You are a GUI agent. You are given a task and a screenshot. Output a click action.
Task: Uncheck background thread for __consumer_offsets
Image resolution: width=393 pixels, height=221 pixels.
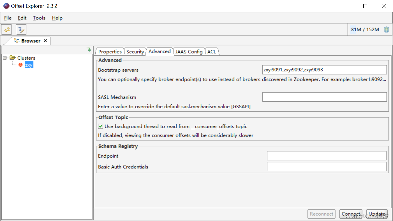[x=100, y=126]
